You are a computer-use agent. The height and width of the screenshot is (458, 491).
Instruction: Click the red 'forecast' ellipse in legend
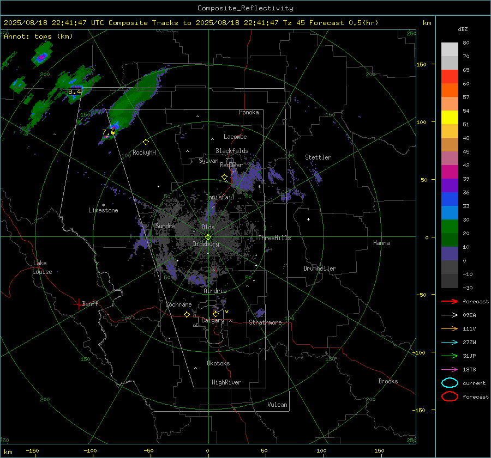(450, 396)
